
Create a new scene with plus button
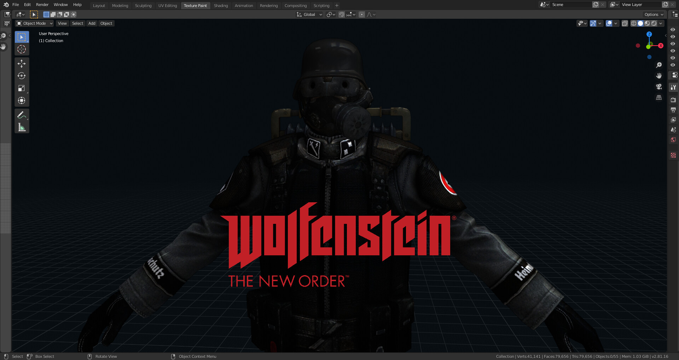coord(596,5)
